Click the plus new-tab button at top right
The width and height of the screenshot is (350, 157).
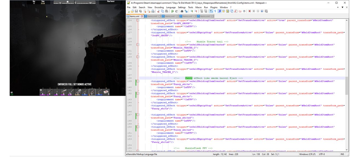[x=338, y=7]
